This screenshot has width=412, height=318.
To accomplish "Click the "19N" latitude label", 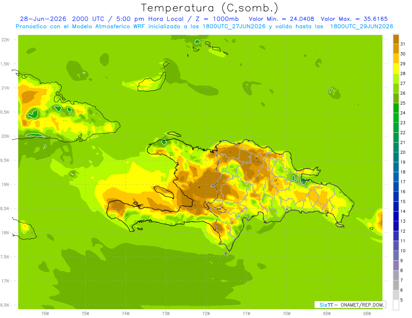I will click(x=5, y=185).
